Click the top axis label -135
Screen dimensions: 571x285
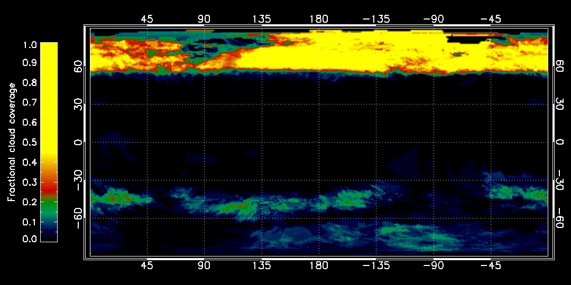coord(376,19)
